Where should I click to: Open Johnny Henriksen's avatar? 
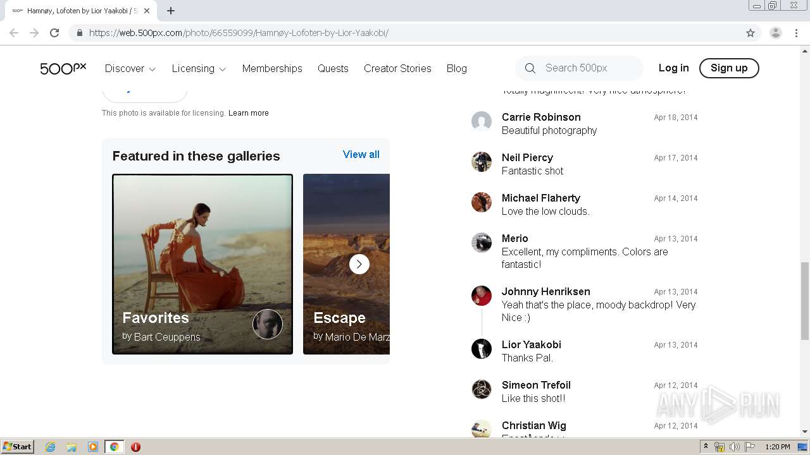point(482,296)
